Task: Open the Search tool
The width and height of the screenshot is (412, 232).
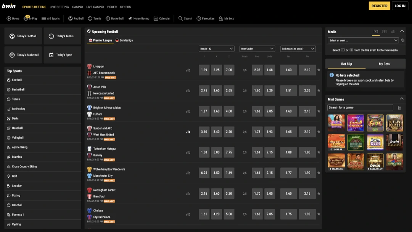Action: click(x=185, y=19)
